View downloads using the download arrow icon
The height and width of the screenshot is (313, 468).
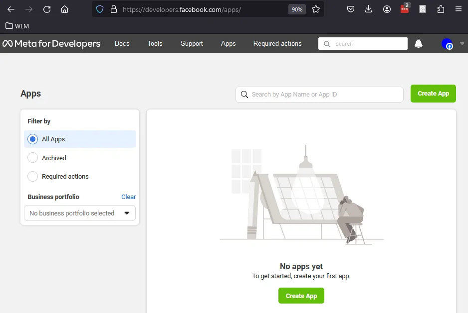368,8
